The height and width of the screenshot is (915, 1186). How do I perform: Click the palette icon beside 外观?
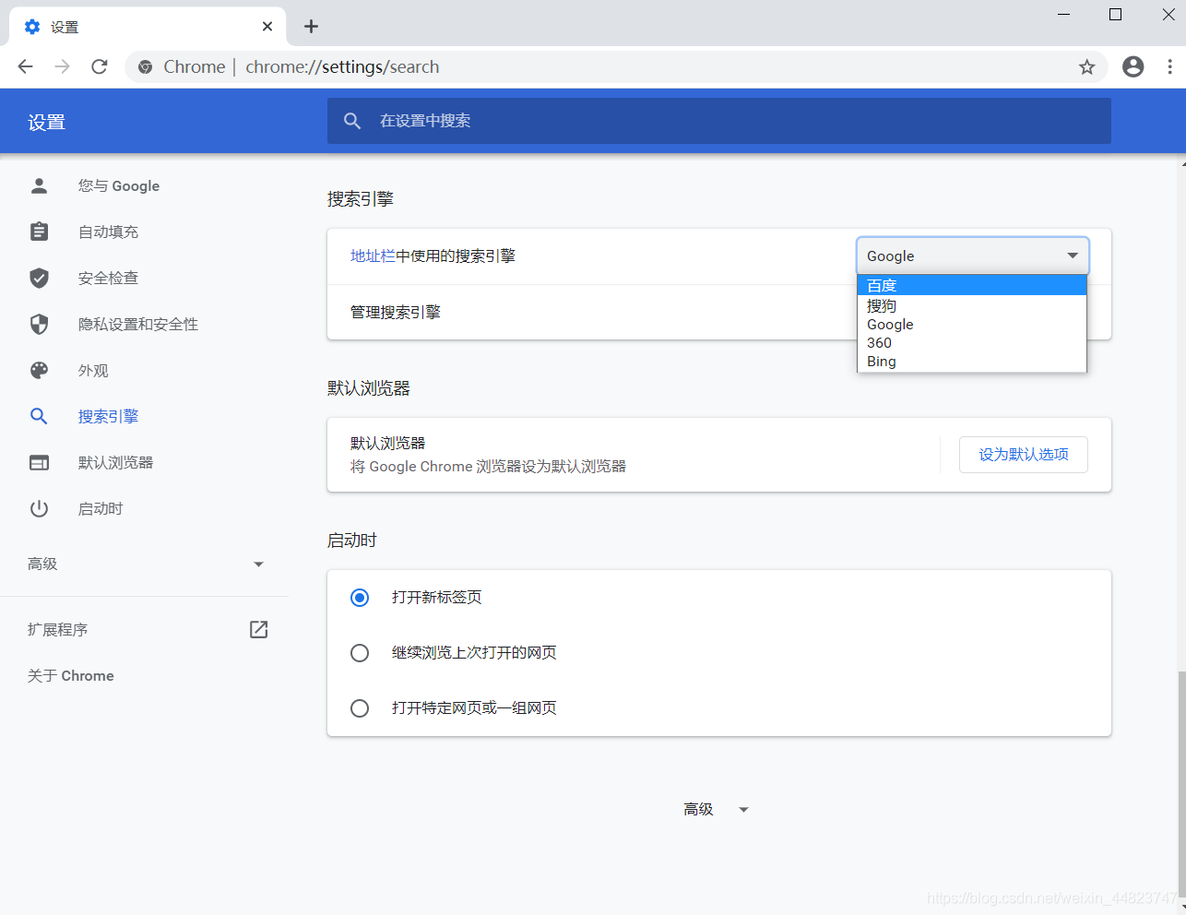[x=39, y=370]
